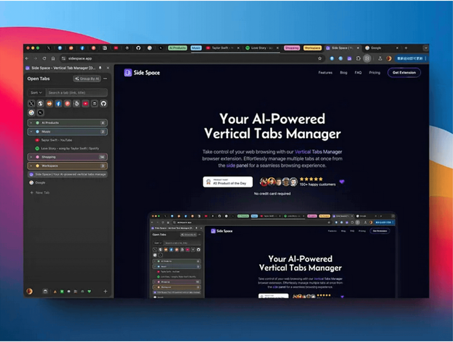Viewport: 453px width, 342px height.
Task: Click the #2 Product of the Day badge
Action: [228, 182]
